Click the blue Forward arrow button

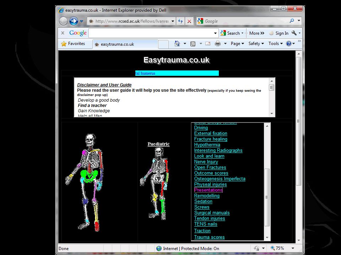tap(74, 21)
